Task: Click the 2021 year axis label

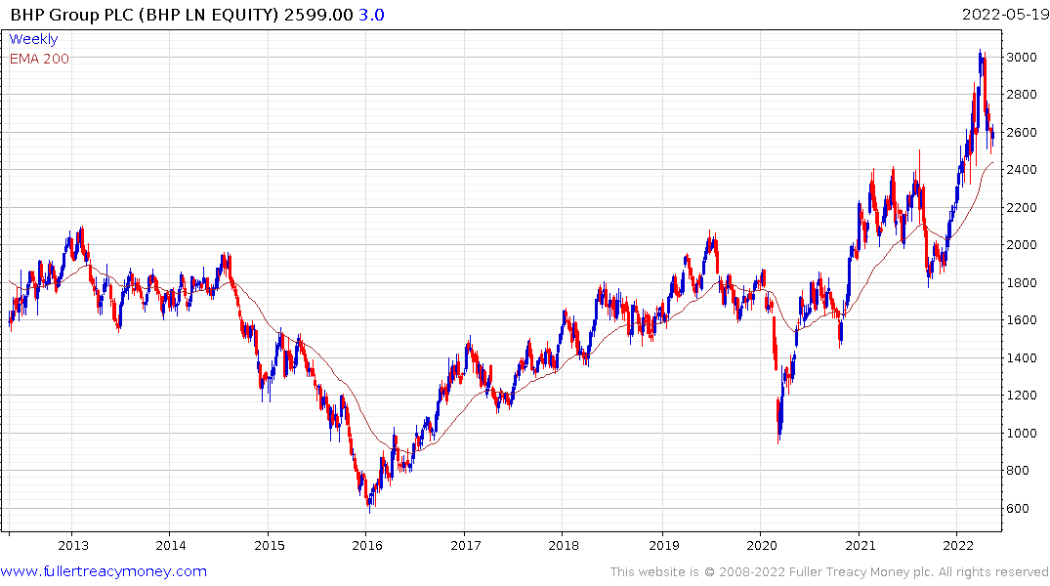Action: tap(860, 545)
